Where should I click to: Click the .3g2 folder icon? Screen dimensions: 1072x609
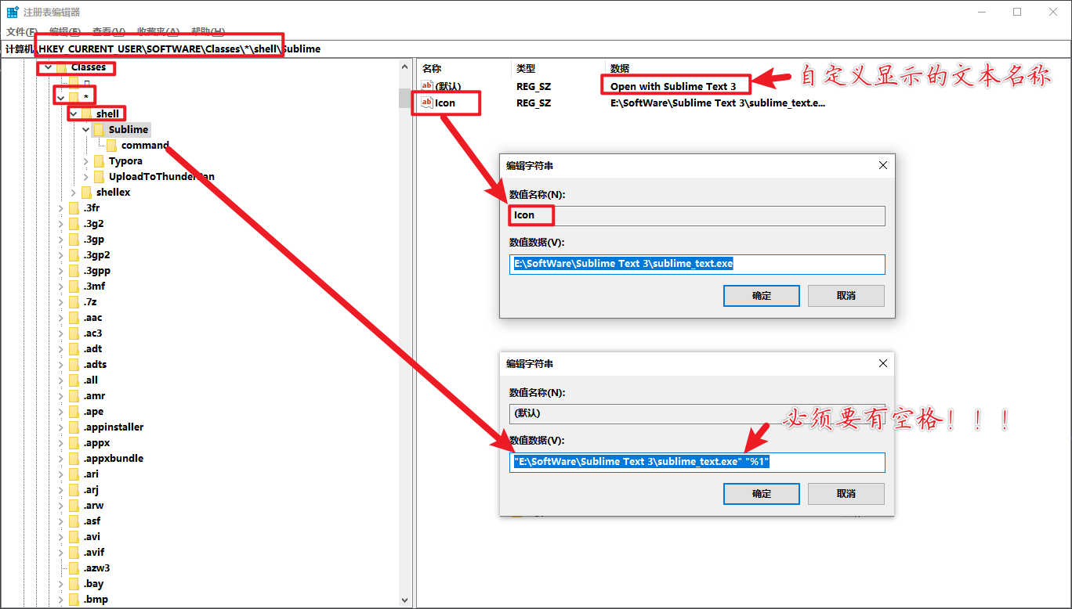point(74,223)
